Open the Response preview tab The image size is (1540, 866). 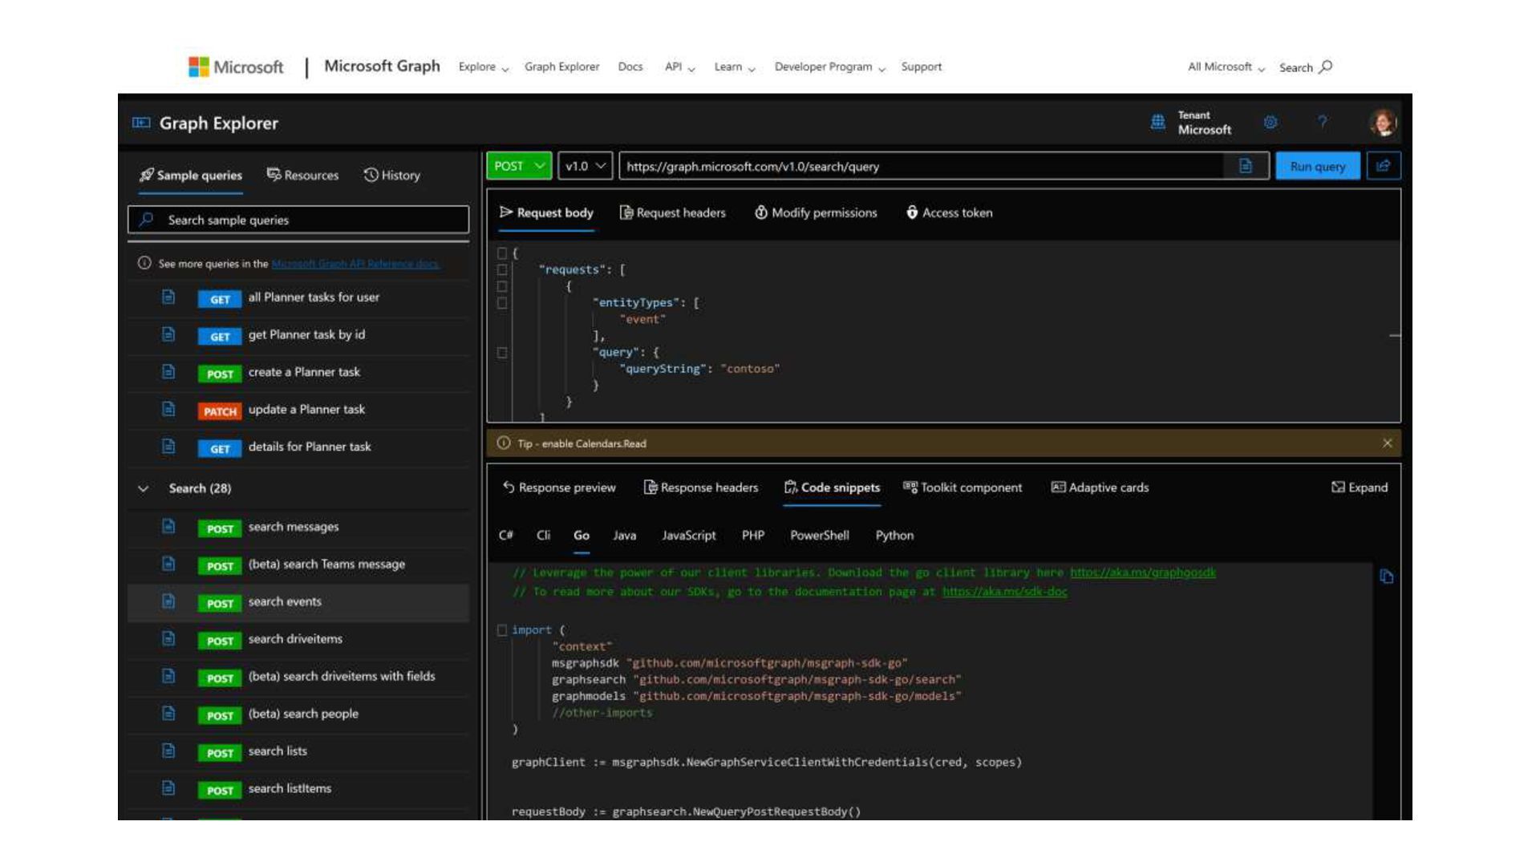click(x=559, y=488)
